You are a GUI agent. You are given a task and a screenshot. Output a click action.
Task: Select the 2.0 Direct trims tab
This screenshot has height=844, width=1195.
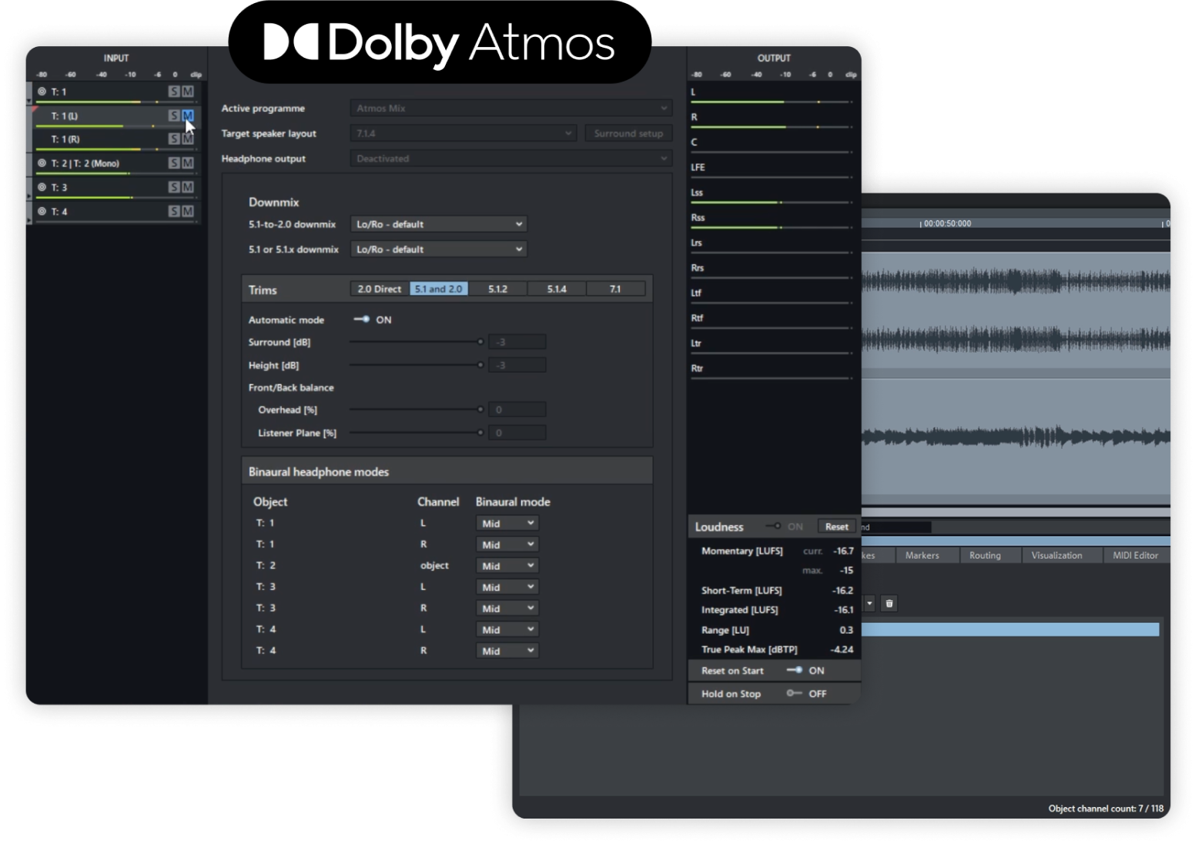[x=380, y=289]
